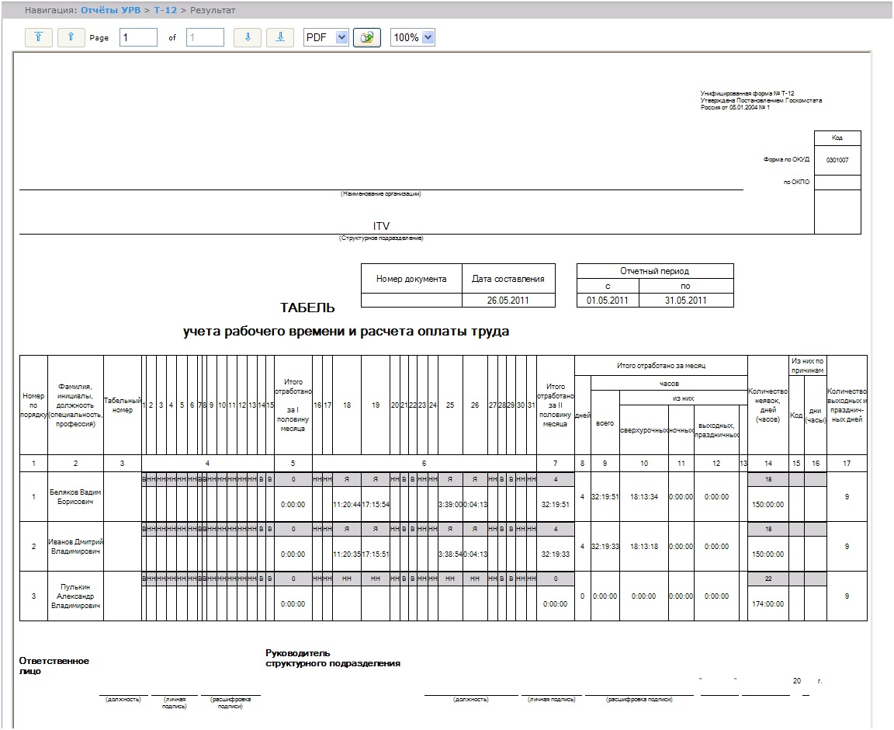Go to next page arrow button
Viewport: 894px width, 730px height.
point(248,38)
